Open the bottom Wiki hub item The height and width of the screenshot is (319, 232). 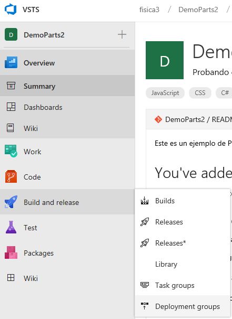tap(67, 278)
